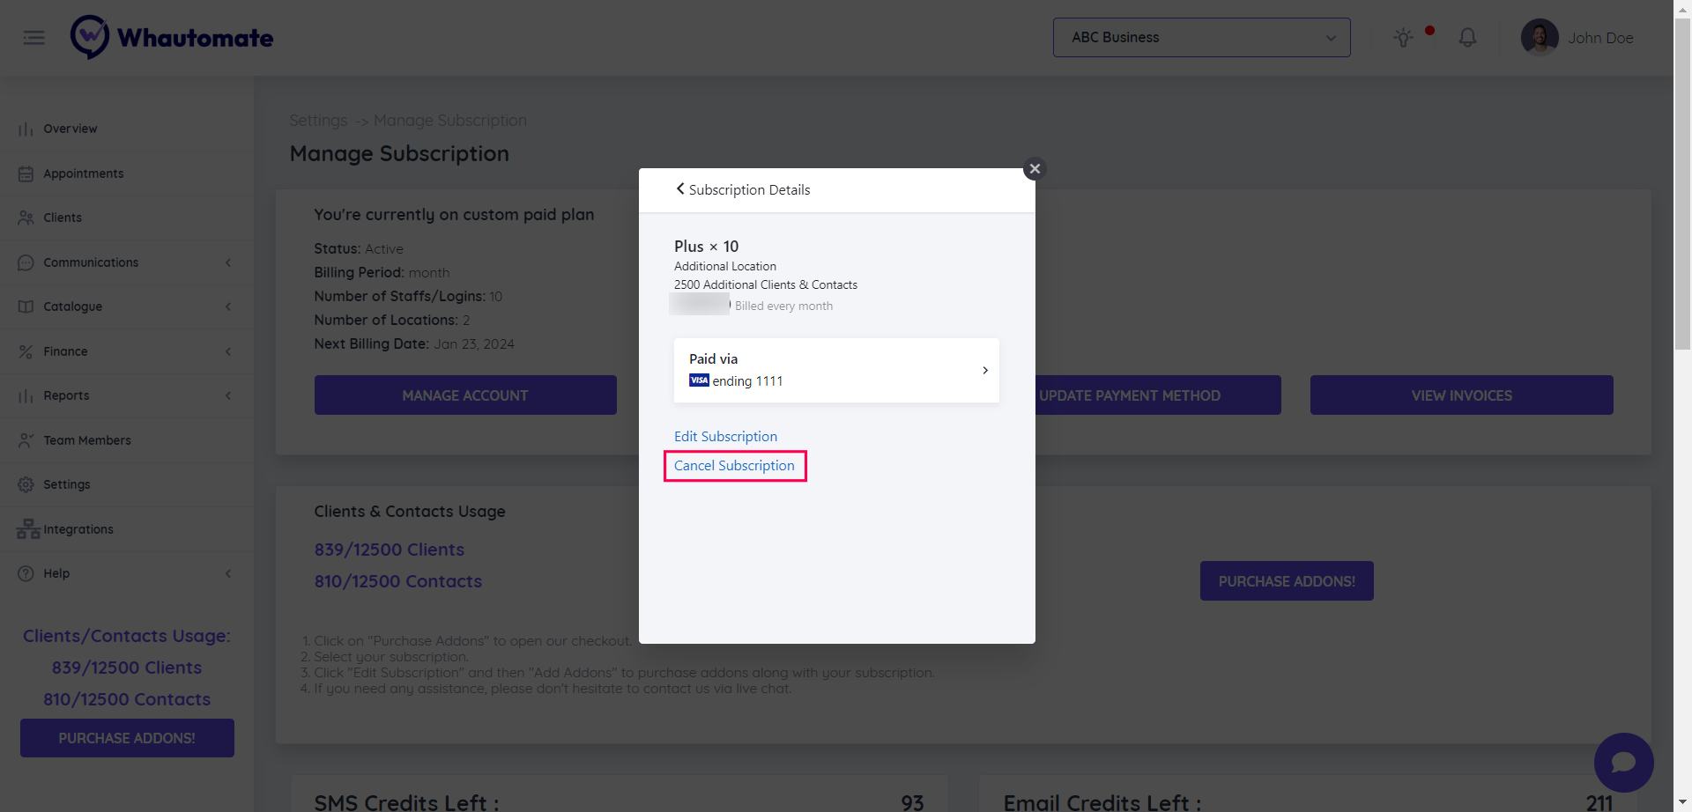Open the Settings gear menu item
Viewport: 1692px width, 812px height.
tap(67, 484)
